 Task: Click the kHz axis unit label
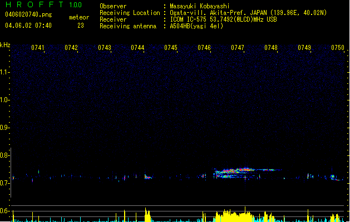(5, 45)
